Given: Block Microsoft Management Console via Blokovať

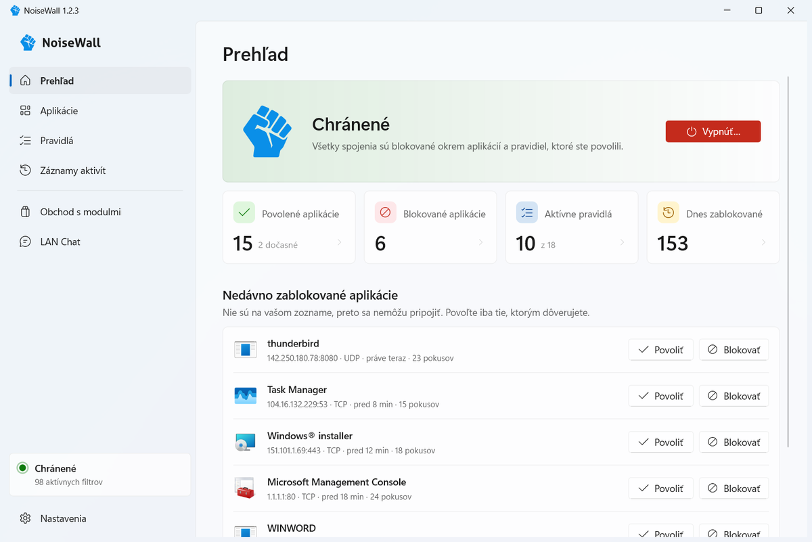Looking at the screenshot, I should (x=734, y=488).
